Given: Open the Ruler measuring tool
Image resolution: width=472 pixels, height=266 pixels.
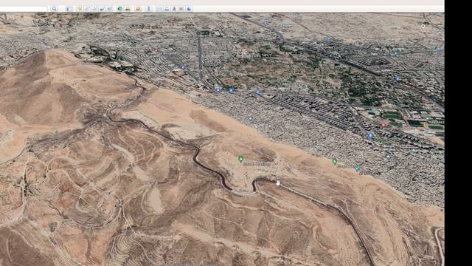Looking at the screenshot, I should pos(149,9).
